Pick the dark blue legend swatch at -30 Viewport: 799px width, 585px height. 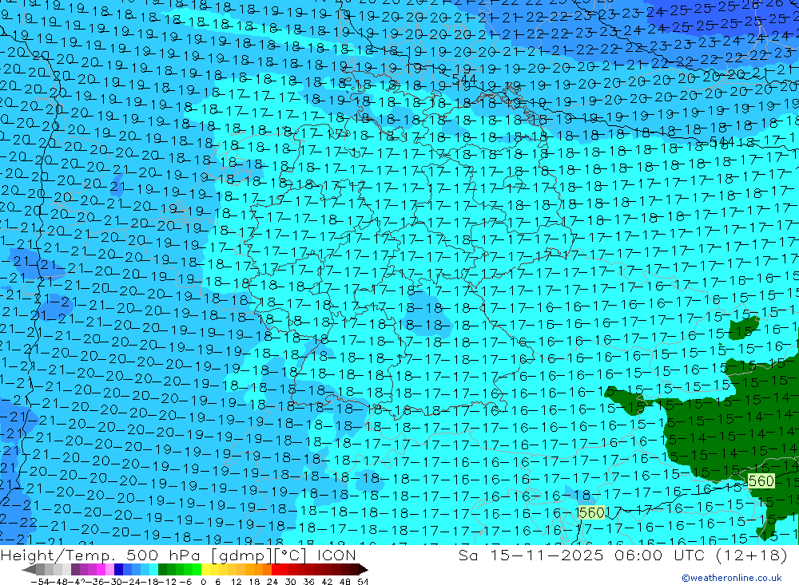pos(119,569)
